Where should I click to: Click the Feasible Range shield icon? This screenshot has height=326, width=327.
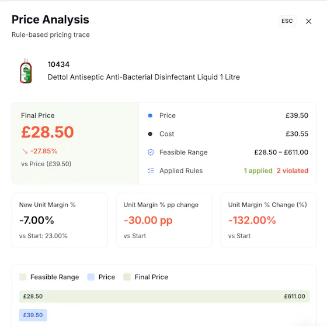point(151,152)
